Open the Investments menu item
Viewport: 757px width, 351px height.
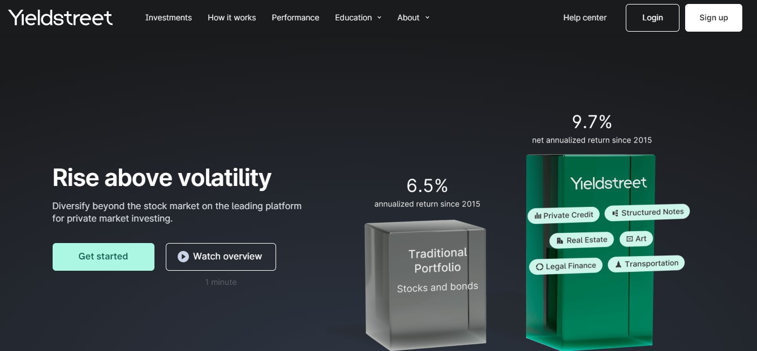pyautogui.click(x=168, y=18)
